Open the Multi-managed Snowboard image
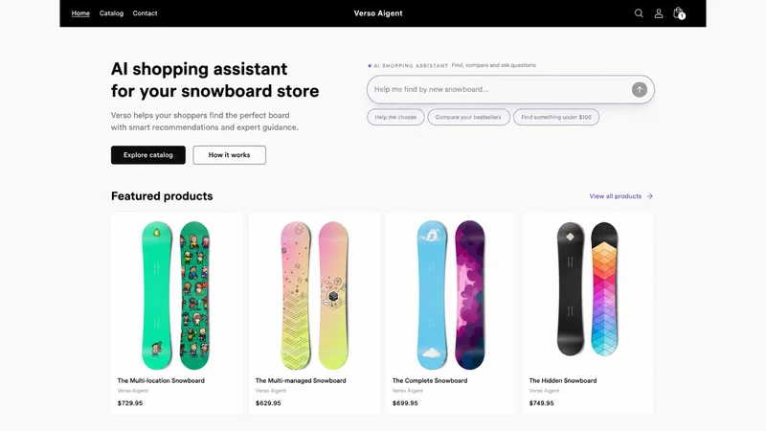This screenshot has height=431, width=766. tap(314, 295)
